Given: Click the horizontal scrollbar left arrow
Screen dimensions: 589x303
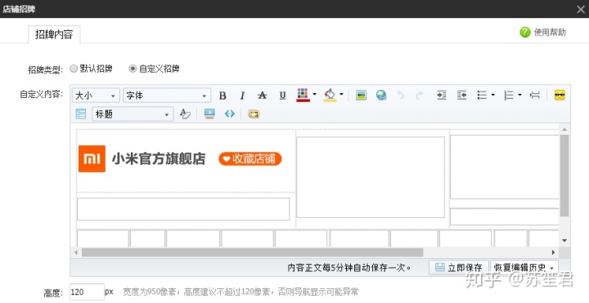Looking at the screenshot, I should coord(76,252).
